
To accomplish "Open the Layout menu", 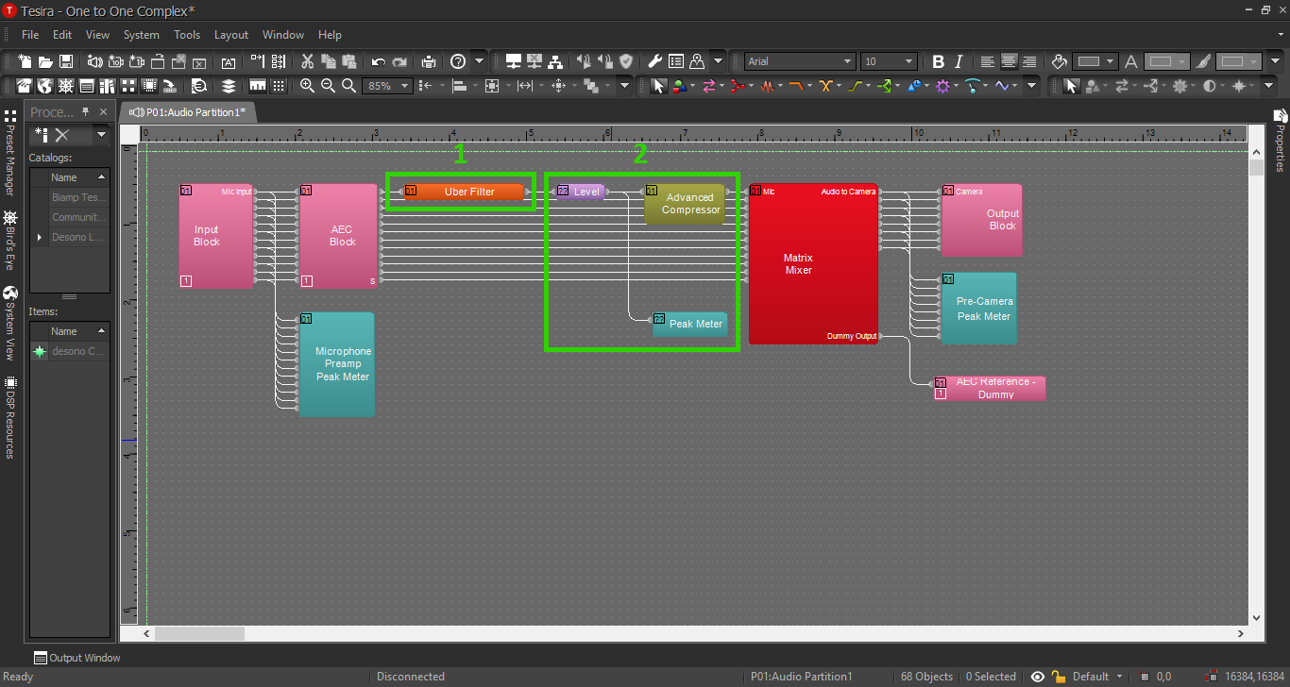I will [x=231, y=34].
